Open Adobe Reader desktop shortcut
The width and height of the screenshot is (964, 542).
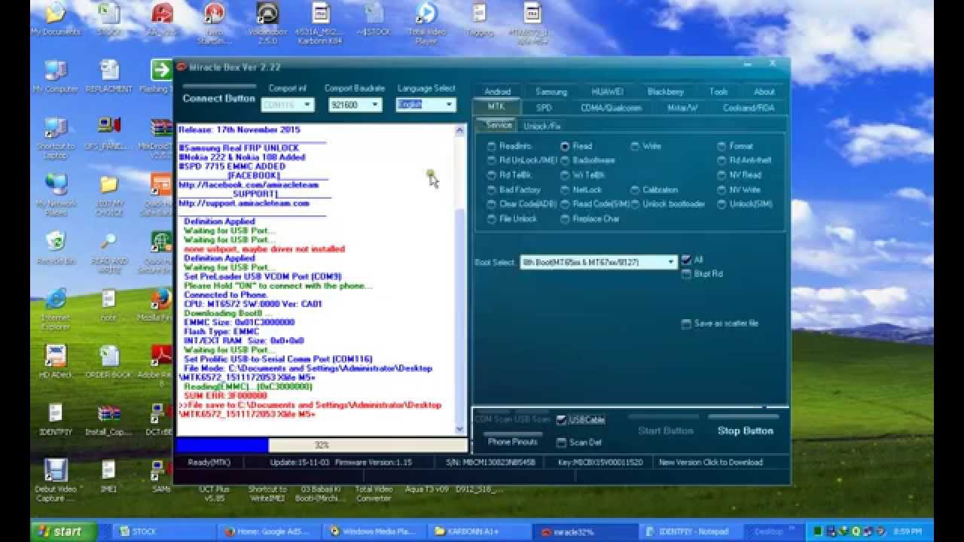click(160, 366)
